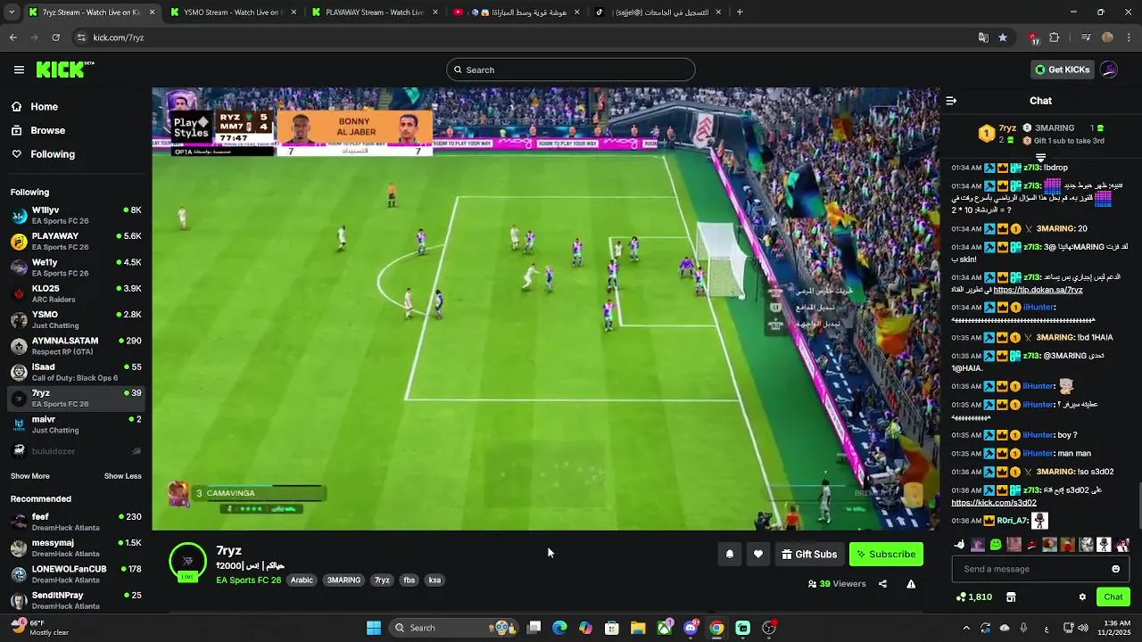Open the chat settings gear icon

point(1082,597)
